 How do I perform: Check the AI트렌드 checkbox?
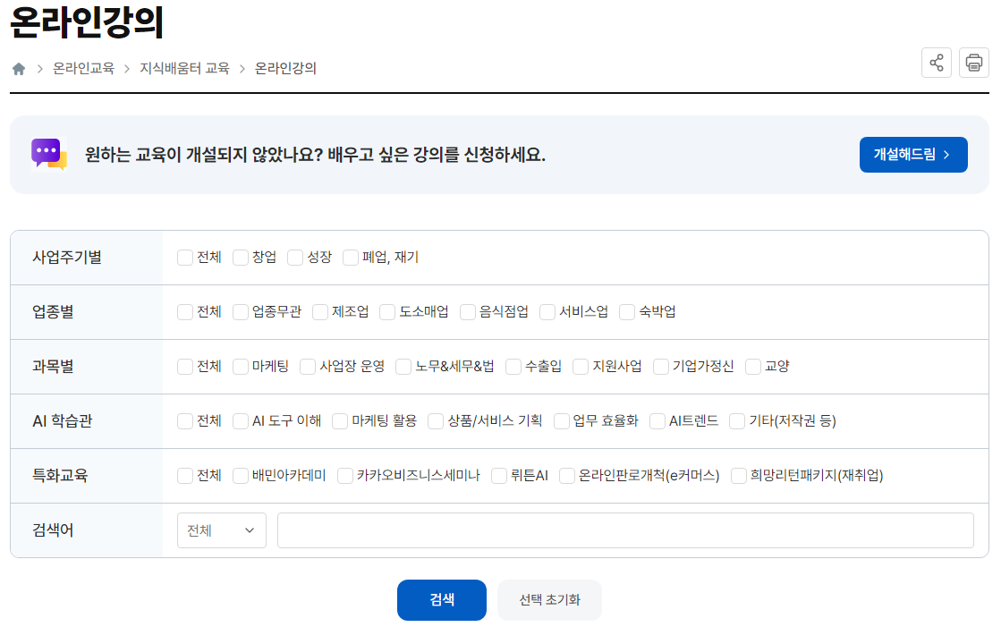657,420
